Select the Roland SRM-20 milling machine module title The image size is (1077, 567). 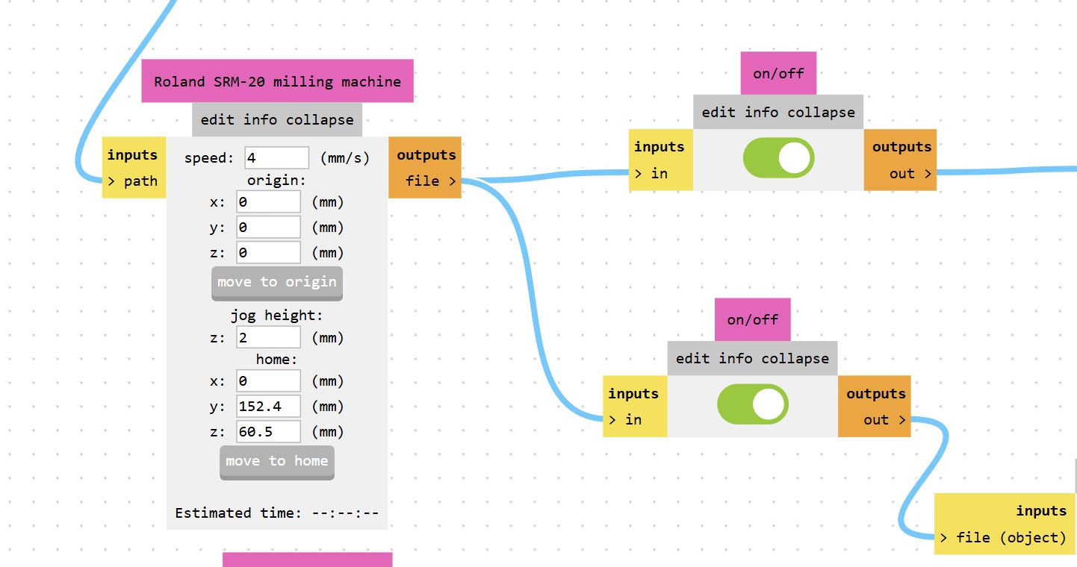tap(277, 81)
